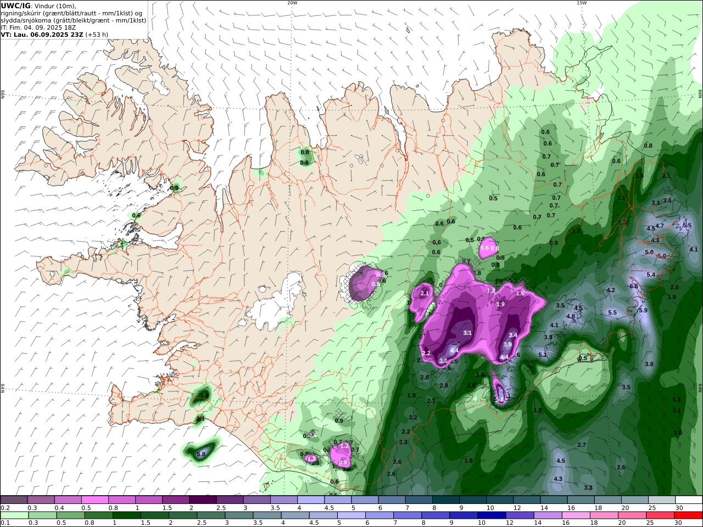Click the '15W' longitude label

coord(581,3)
